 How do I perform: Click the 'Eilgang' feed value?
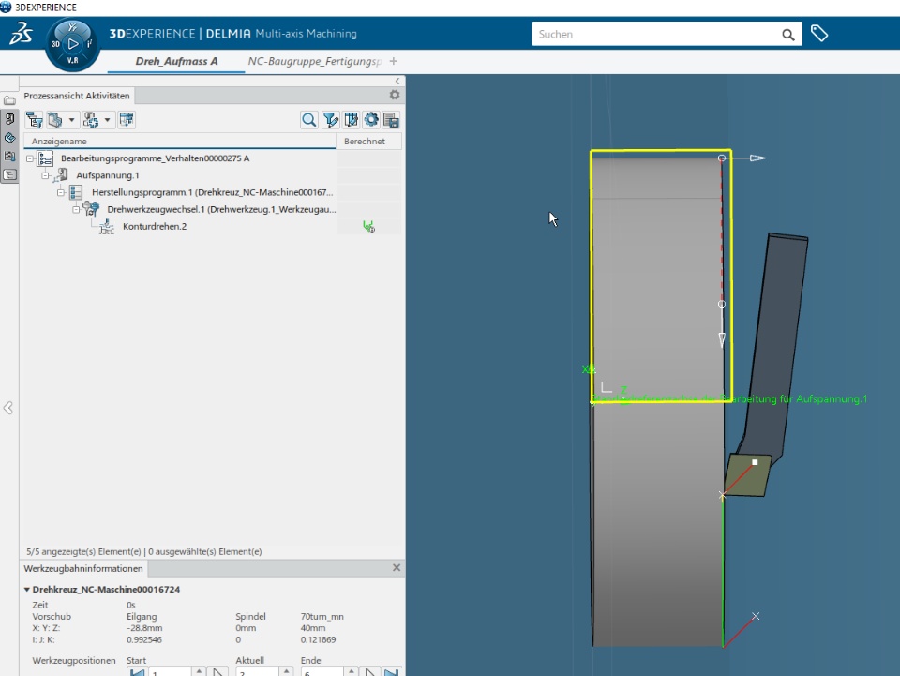[142, 617]
